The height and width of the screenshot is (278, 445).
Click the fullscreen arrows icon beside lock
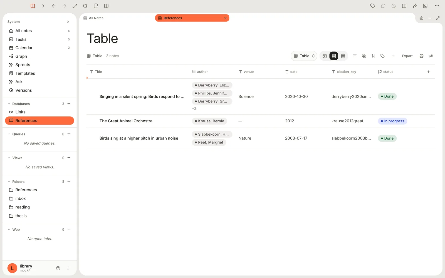coord(438,18)
